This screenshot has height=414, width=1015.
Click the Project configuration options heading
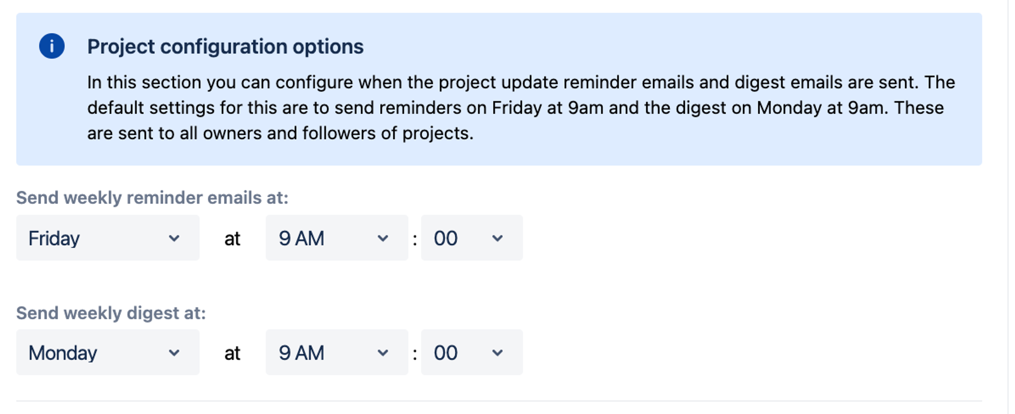pyautogui.click(x=225, y=46)
